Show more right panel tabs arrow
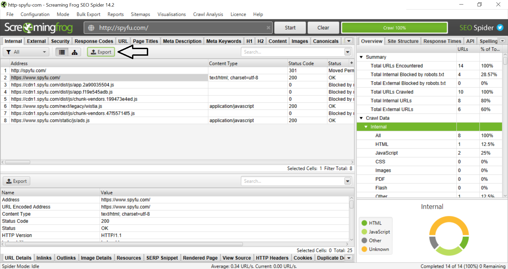 pos(502,41)
